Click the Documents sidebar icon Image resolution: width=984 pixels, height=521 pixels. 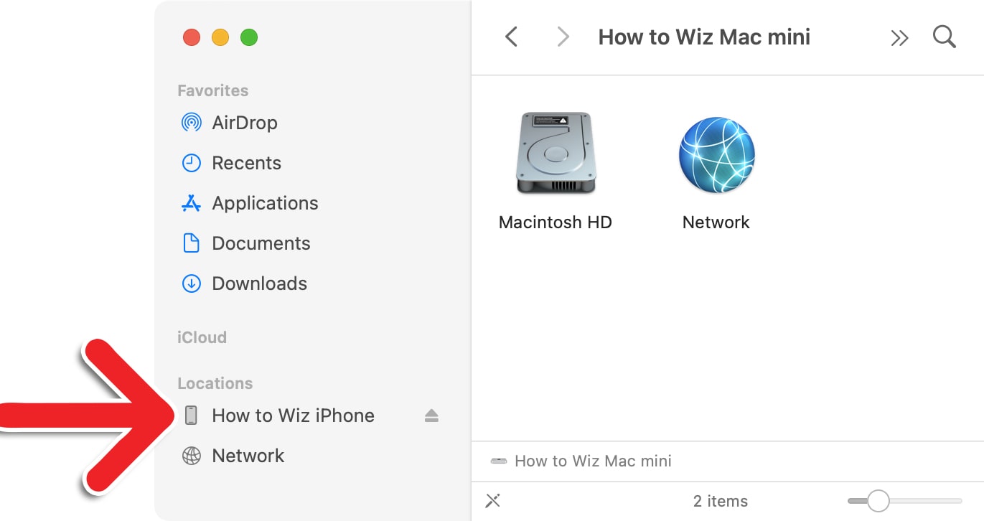coord(191,243)
